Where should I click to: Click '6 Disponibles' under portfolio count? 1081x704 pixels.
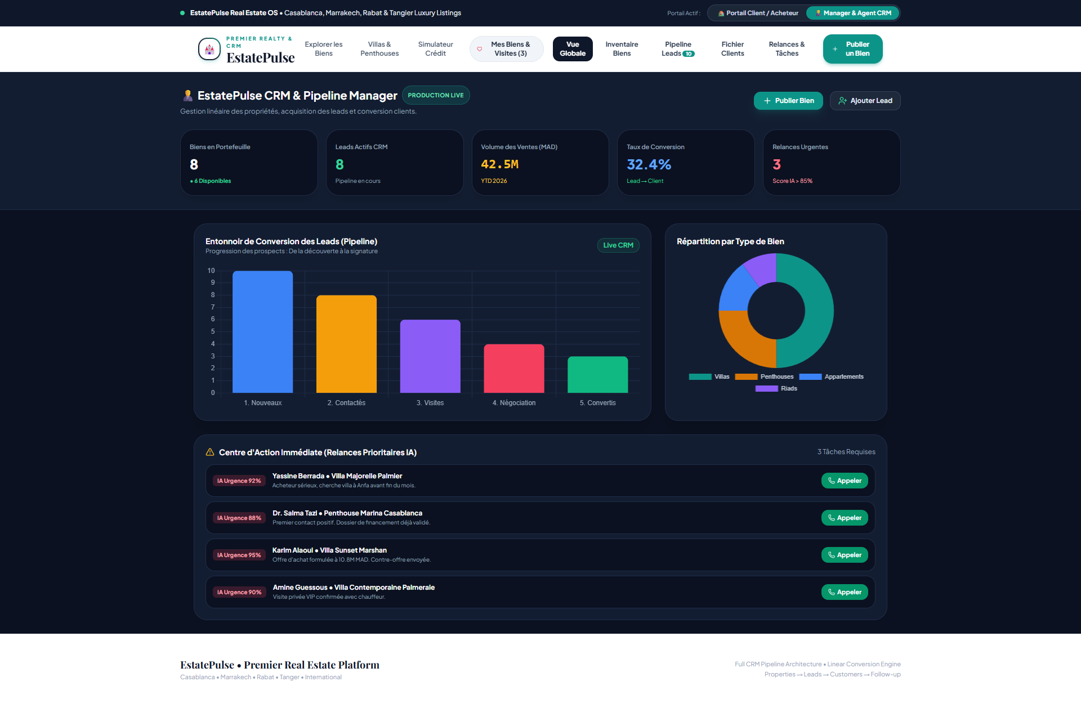[211, 181]
